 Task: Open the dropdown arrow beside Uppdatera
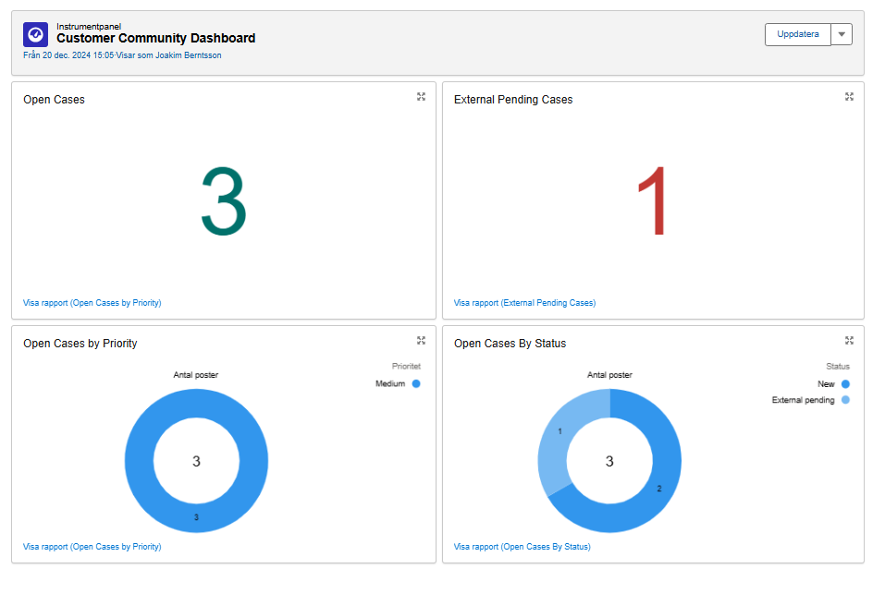842,34
